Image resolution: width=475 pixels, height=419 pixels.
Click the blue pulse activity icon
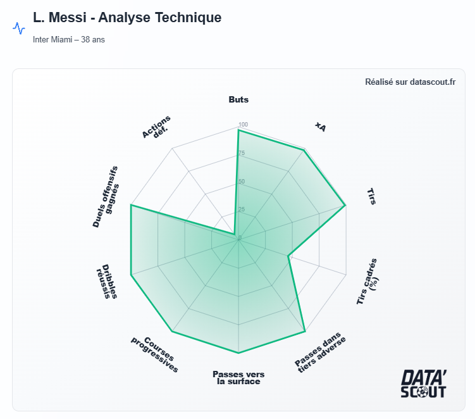click(19, 28)
